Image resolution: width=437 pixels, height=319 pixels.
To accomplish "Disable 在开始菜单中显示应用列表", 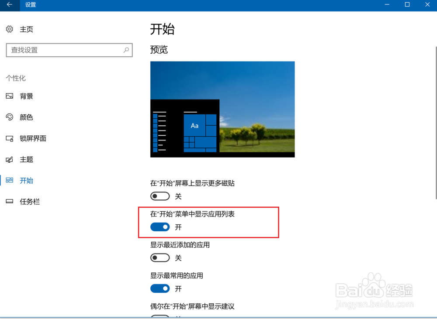I will pyautogui.click(x=160, y=227).
